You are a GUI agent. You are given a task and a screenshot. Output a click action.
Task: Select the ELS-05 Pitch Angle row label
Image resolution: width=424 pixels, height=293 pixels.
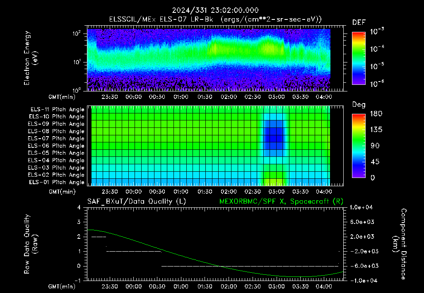(x=56, y=153)
